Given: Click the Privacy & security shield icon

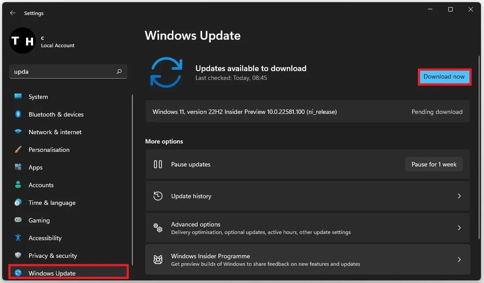Looking at the screenshot, I should pyautogui.click(x=18, y=255).
